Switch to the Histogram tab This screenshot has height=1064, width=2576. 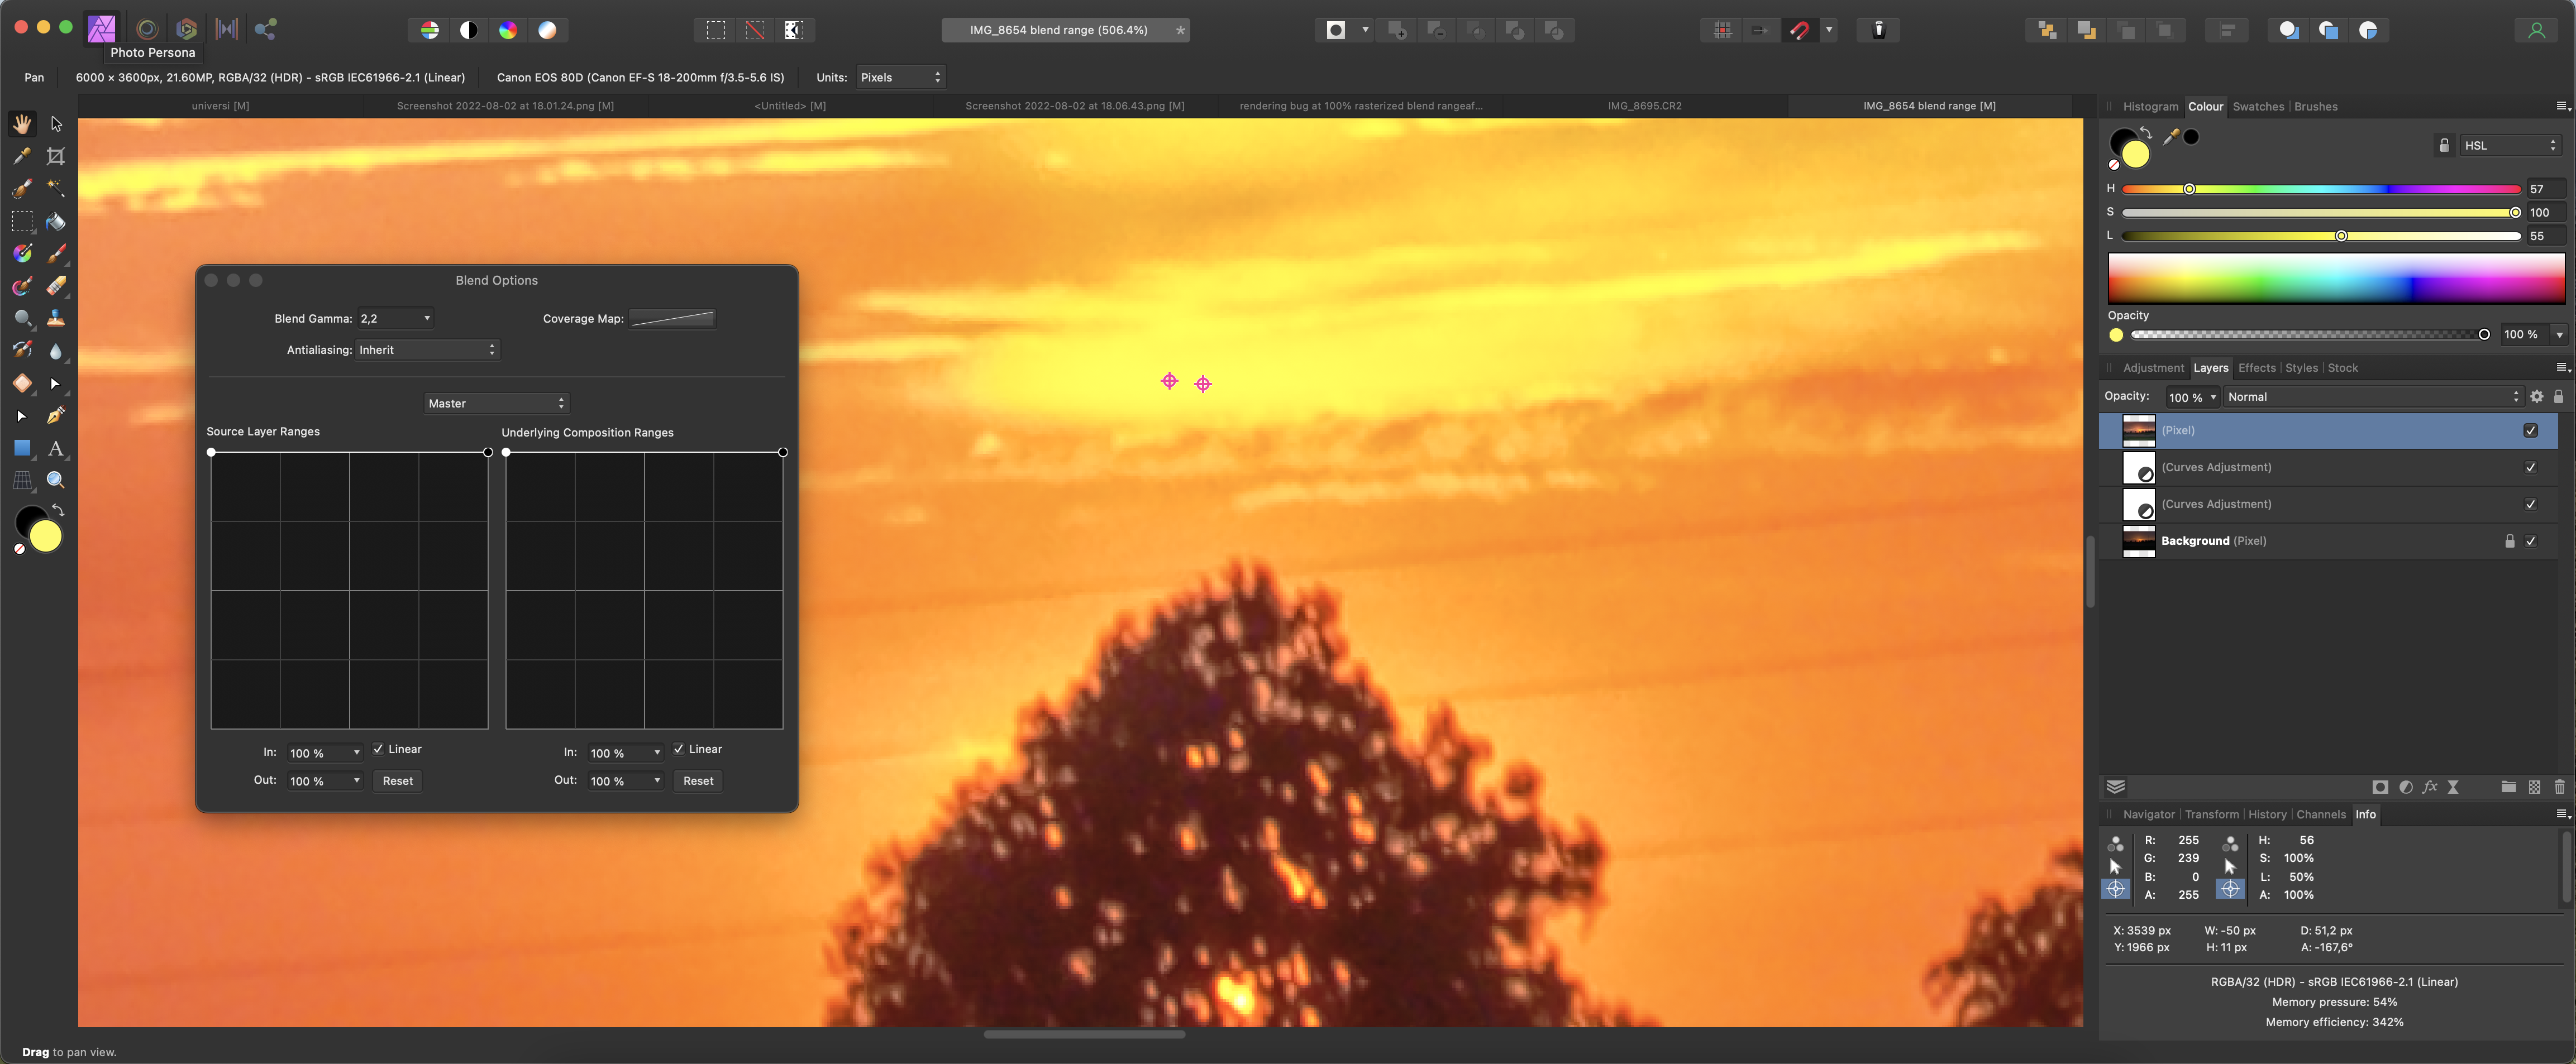click(x=2150, y=106)
